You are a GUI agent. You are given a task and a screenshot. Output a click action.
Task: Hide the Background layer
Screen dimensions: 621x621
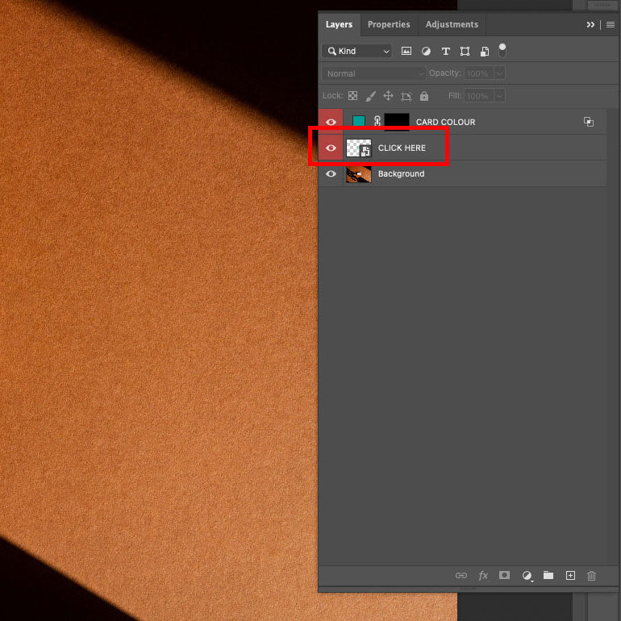click(331, 173)
